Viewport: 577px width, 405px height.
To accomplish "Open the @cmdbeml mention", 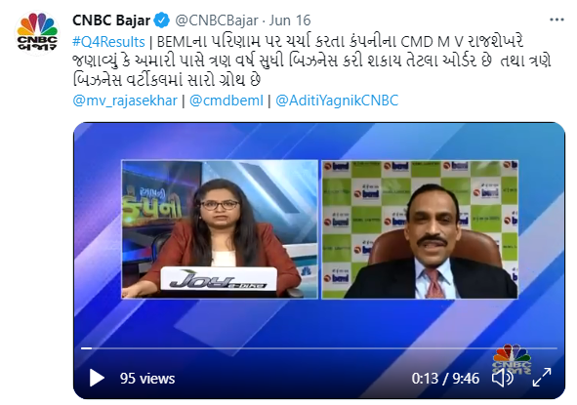I will tap(227, 101).
